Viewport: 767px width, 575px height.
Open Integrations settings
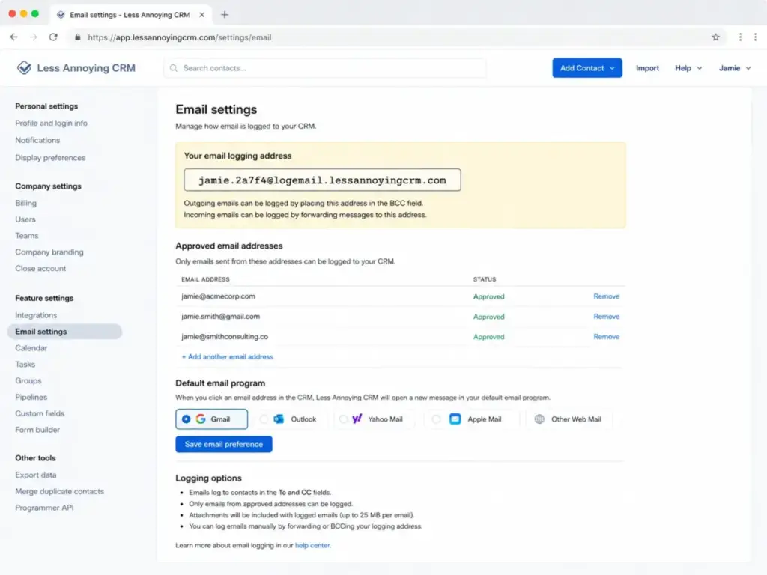pos(36,315)
